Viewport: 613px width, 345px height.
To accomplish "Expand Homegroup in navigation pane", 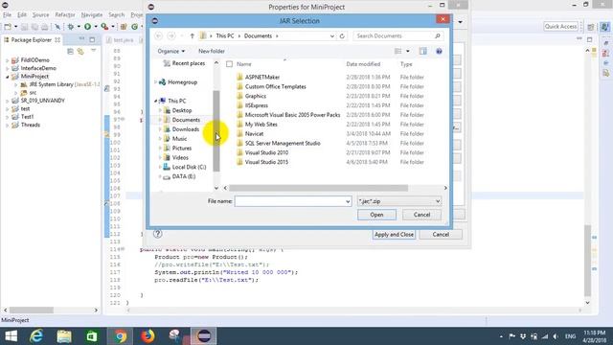I will tap(155, 82).
